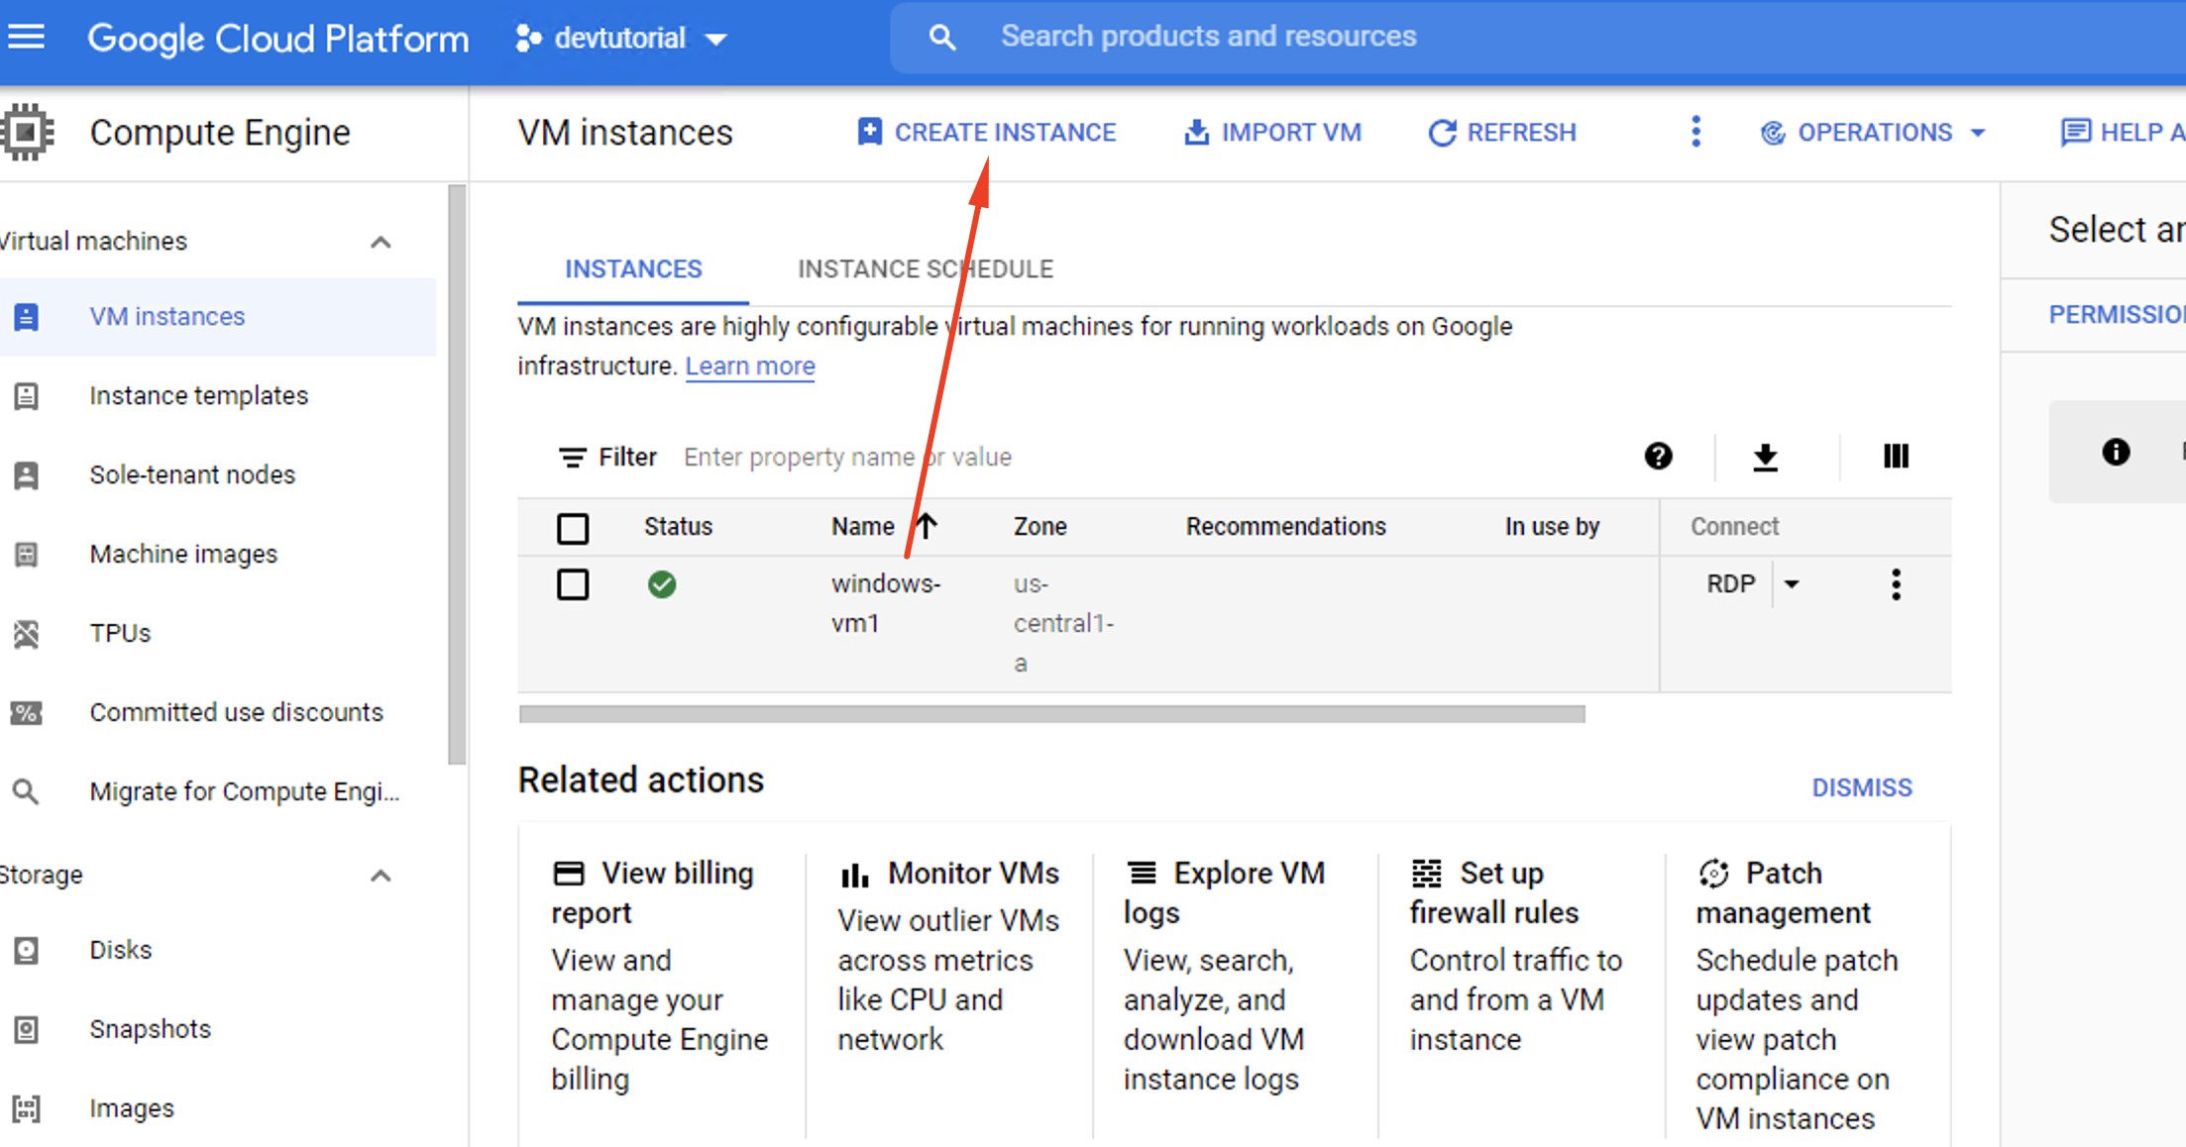Image resolution: width=2186 pixels, height=1147 pixels.
Task: Click the Patch management card icon
Action: [1713, 874]
